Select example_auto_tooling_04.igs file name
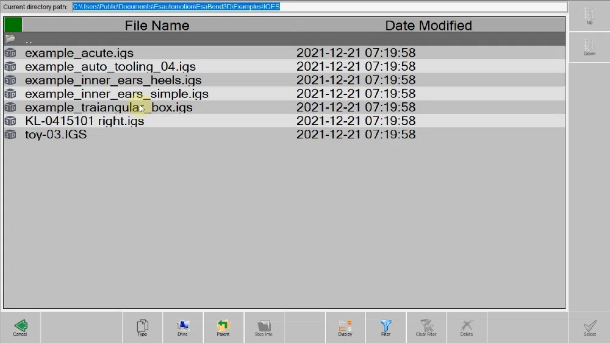Screen dimensions: 610x343 (x=110, y=66)
